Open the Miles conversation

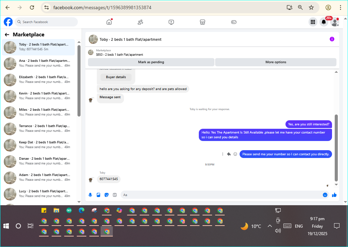tap(38, 112)
